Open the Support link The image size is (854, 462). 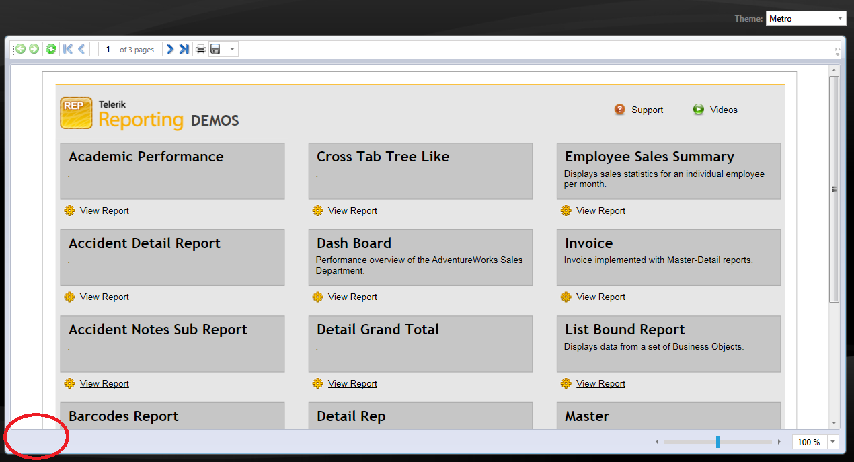[647, 110]
